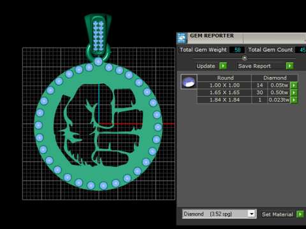
Task: Select the 1.84 X 1.84 size cell
Action: pos(224,100)
